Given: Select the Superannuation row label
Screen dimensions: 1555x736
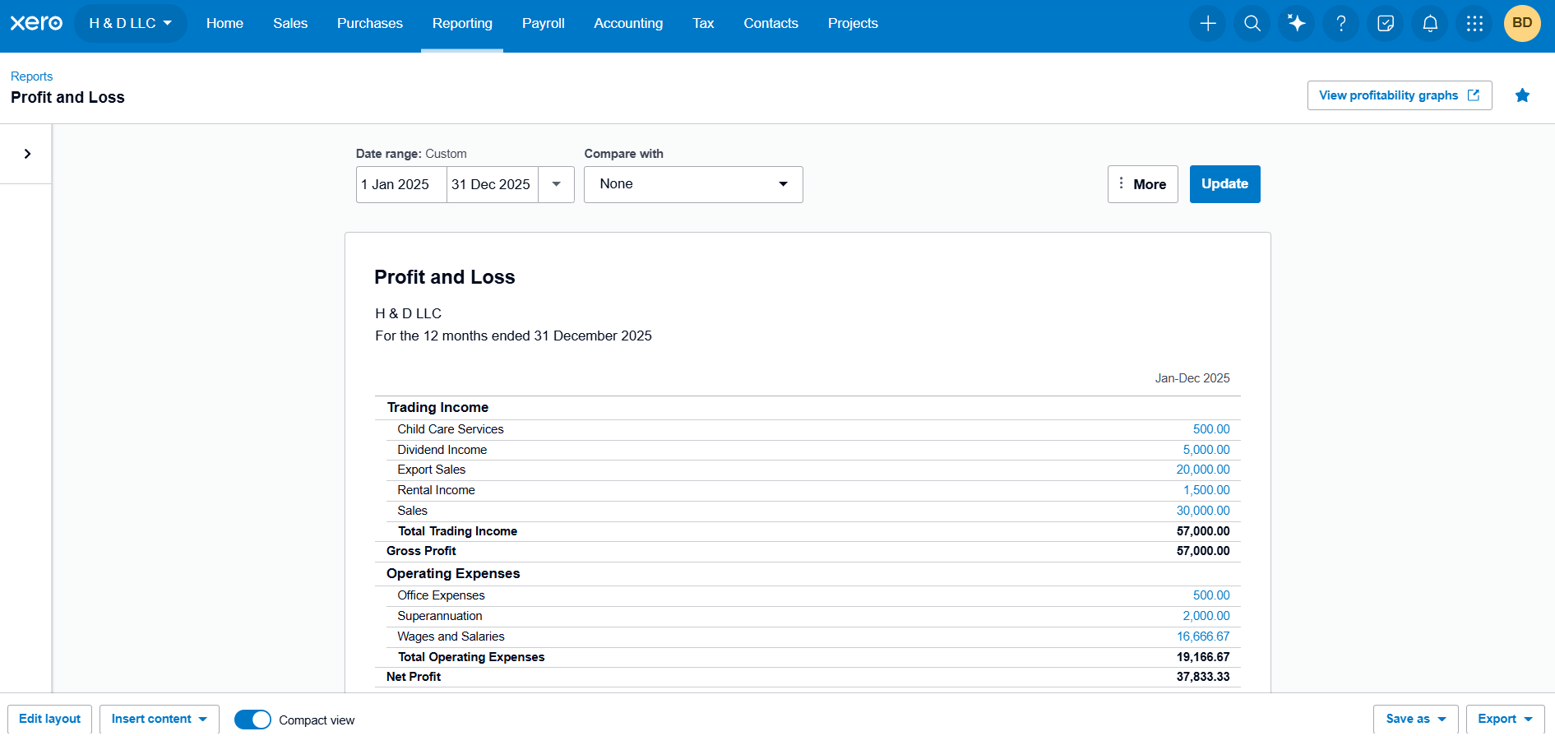Looking at the screenshot, I should [440, 616].
